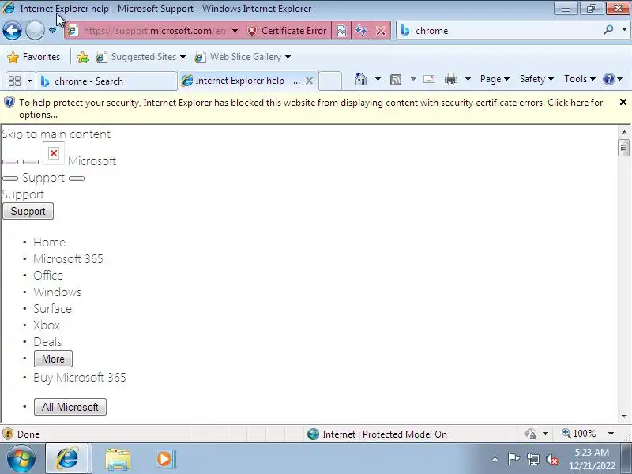Click the Add to Favorites Bar icon
The image size is (632, 474).
83,57
